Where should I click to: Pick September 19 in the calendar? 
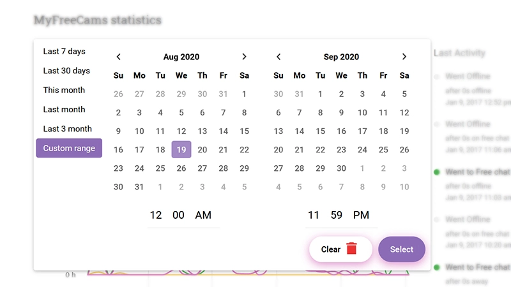click(404, 131)
